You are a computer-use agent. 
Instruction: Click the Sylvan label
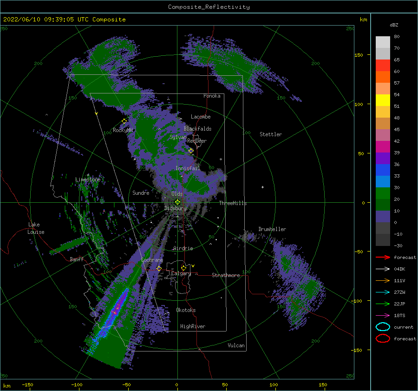[178, 137]
